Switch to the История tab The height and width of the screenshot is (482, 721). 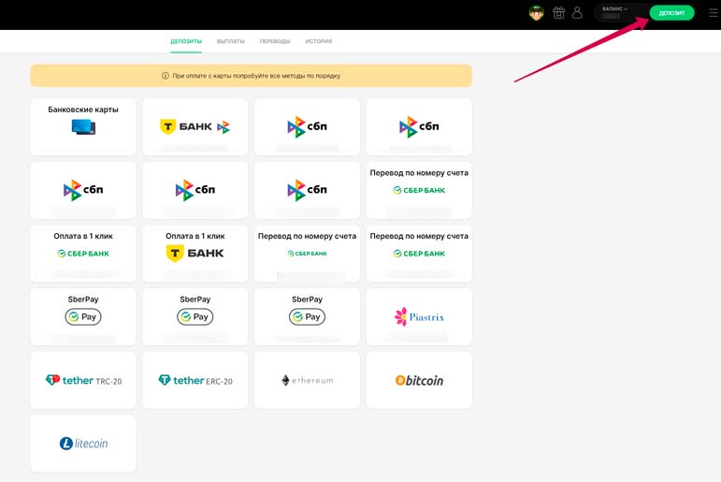(x=319, y=41)
